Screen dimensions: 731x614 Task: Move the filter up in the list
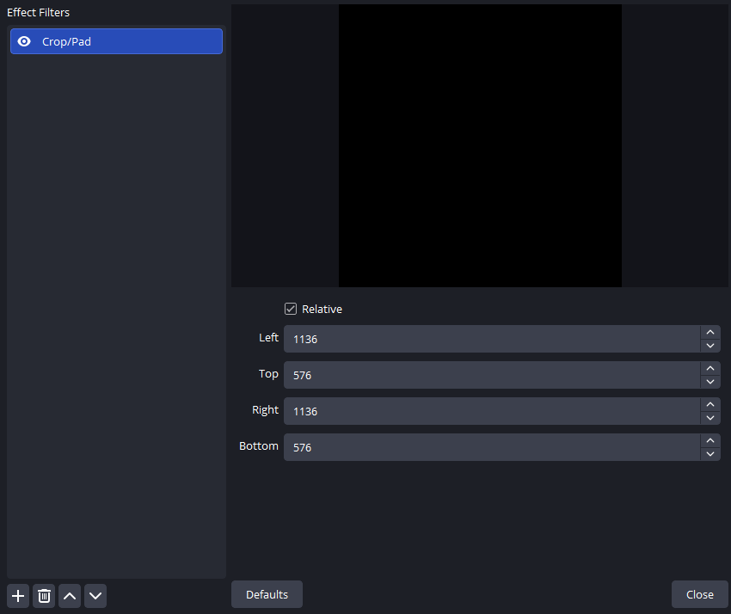click(70, 596)
